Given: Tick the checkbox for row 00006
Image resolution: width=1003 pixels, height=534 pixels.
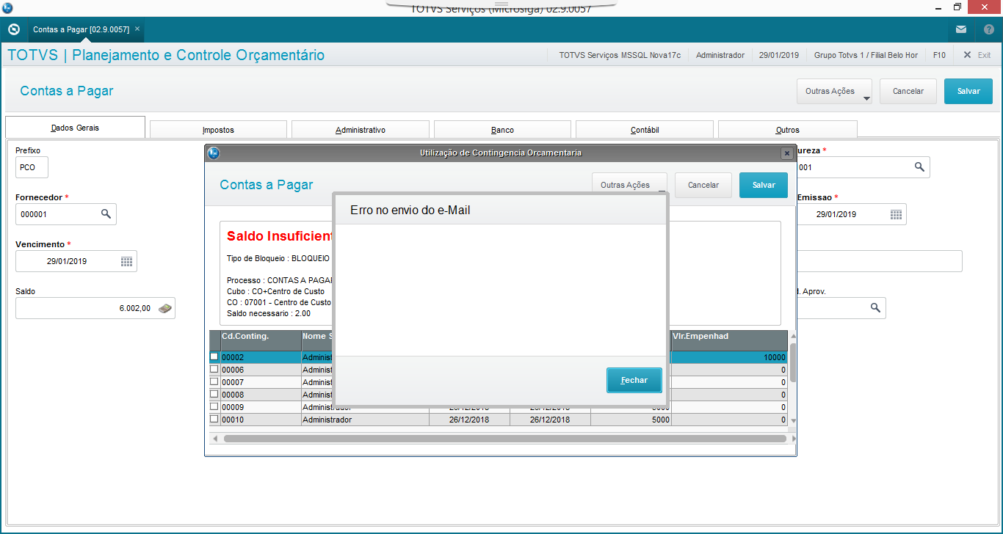Looking at the screenshot, I should pos(214,370).
